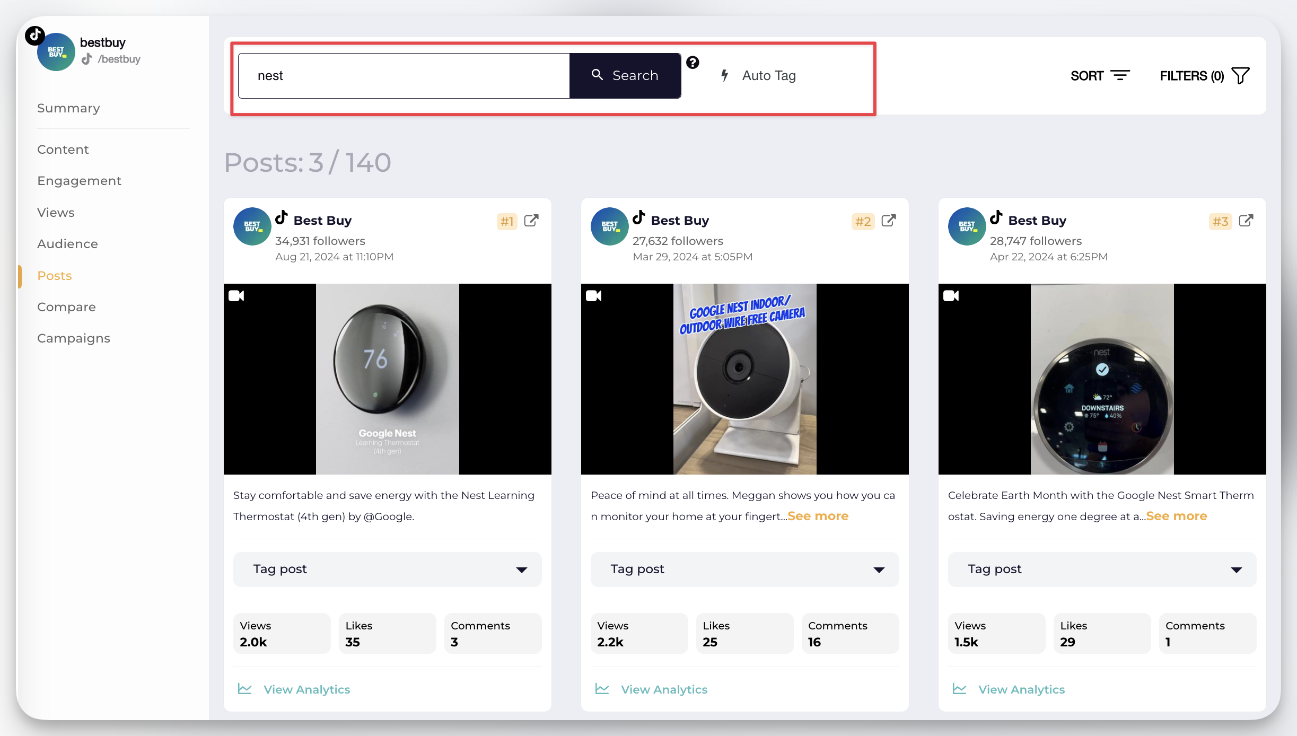This screenshot has width=1297, height=736.
Task: Open the FILTERS (0) panel
Action: click(1205, 75)
